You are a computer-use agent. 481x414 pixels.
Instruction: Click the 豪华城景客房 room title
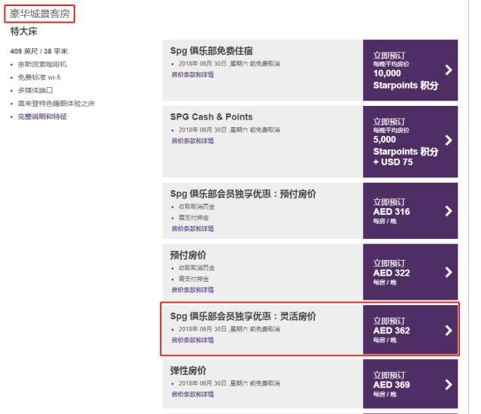[40, 14]
